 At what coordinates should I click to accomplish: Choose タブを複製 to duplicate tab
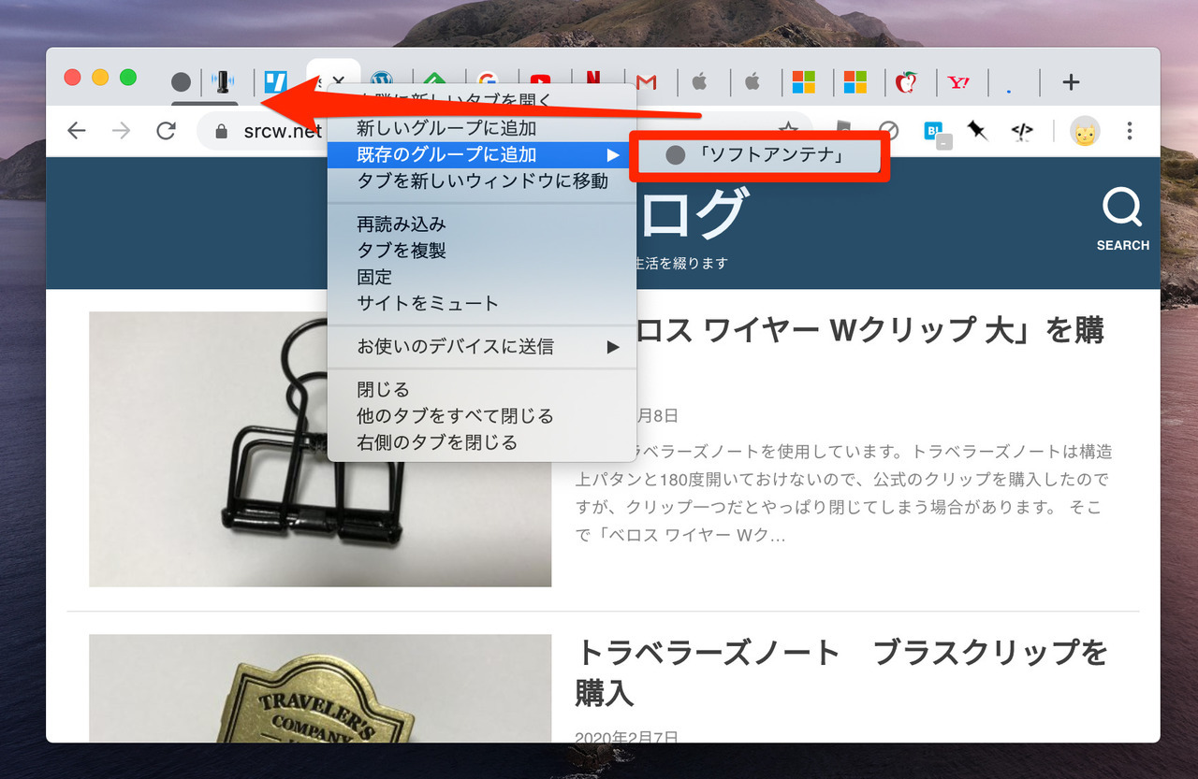482,251
